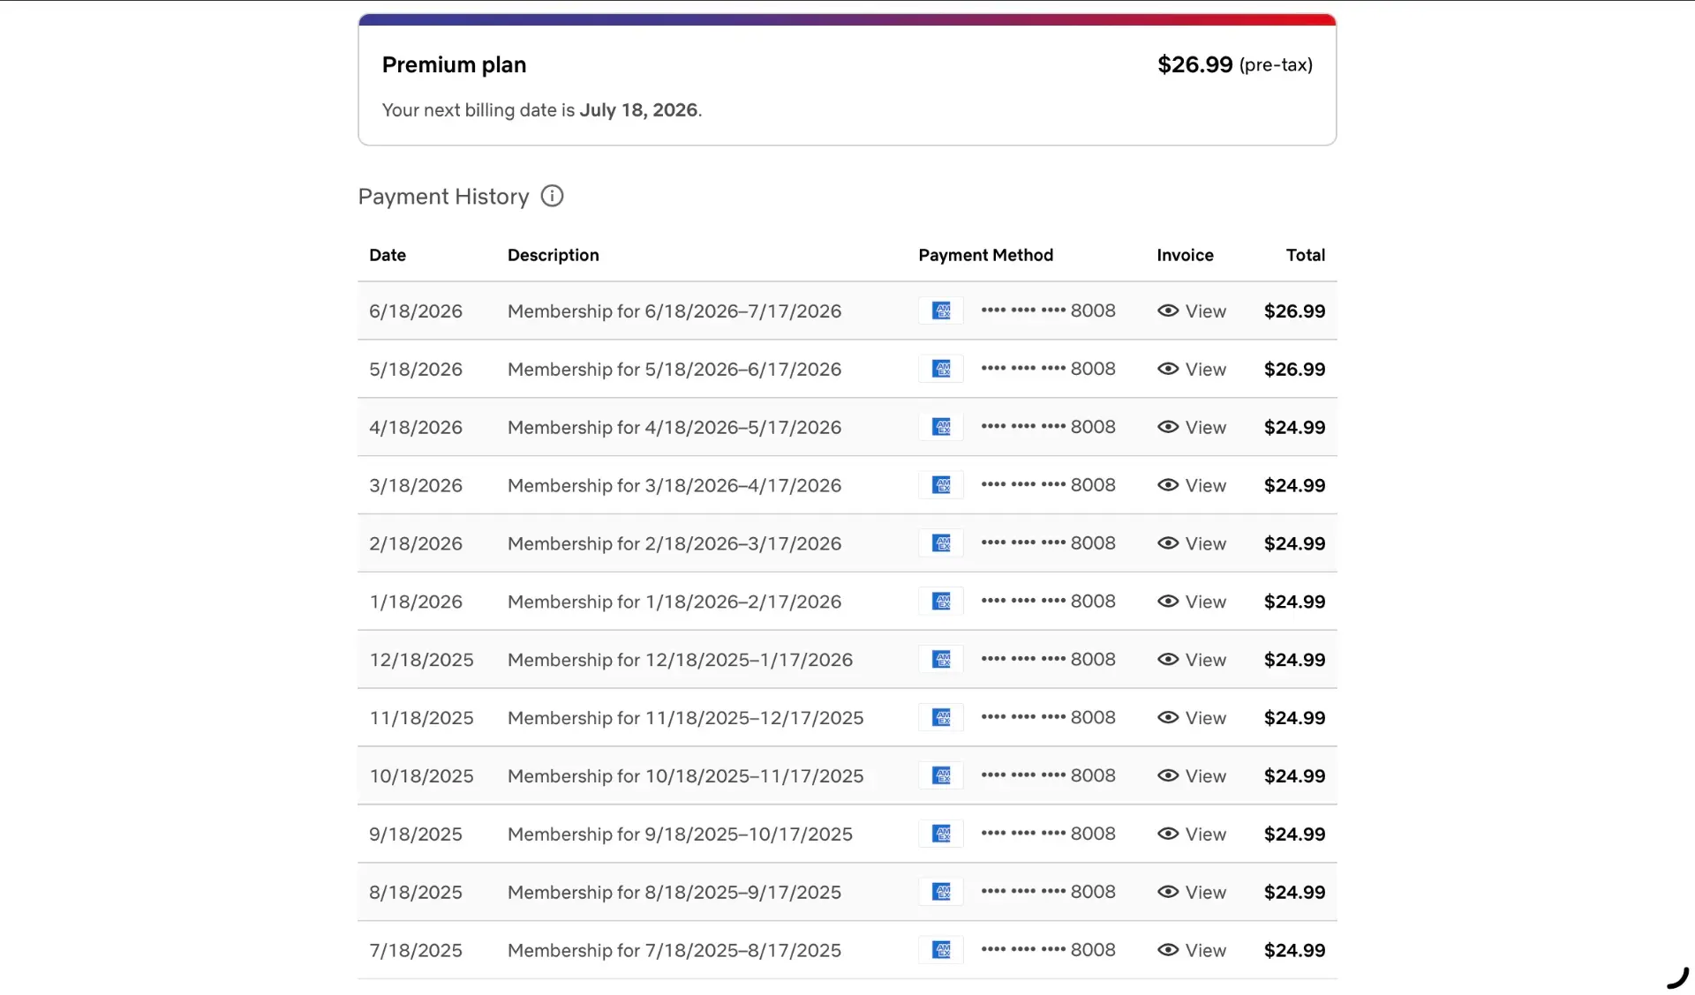Click the Date column header
The width and height of the screenshot is (1695, 995).
point(388,255)
